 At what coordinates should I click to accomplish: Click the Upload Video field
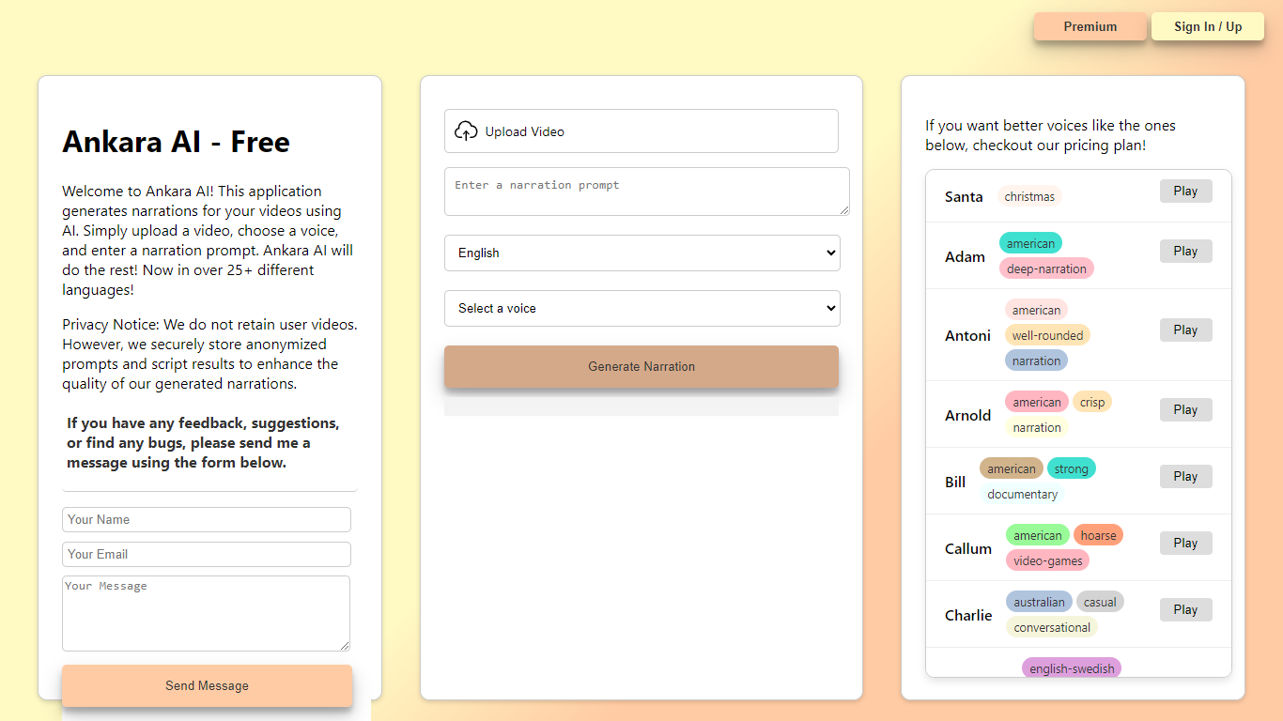[641, 131]
